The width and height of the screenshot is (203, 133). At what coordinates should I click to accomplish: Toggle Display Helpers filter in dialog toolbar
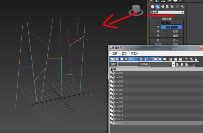(131, 59)
